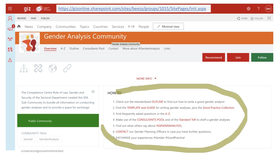The width and height of the screenshot is (279, 156).
Task: Click the Recommend button
Action: pyautogui.click(x=214, y=57)
